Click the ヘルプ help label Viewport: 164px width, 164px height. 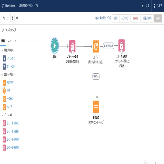pyautogui.click(x=159, y=6)
